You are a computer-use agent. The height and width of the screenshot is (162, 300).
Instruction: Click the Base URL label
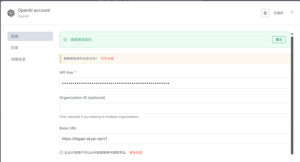click(x=68, y=128)
